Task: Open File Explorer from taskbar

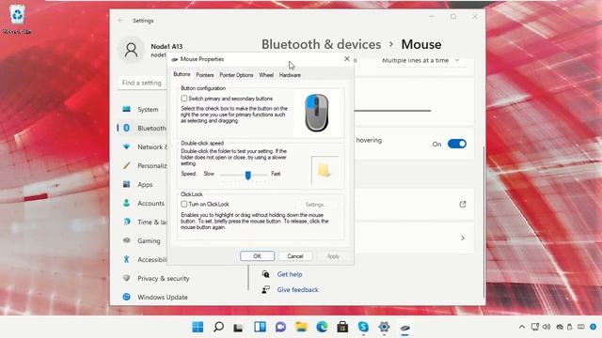Action: [301, 327]
